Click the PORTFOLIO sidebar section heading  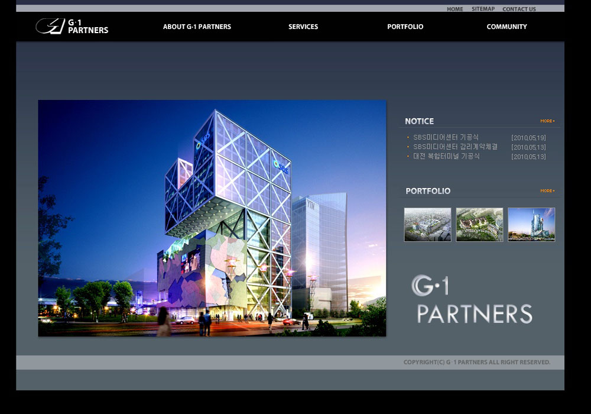428,191
